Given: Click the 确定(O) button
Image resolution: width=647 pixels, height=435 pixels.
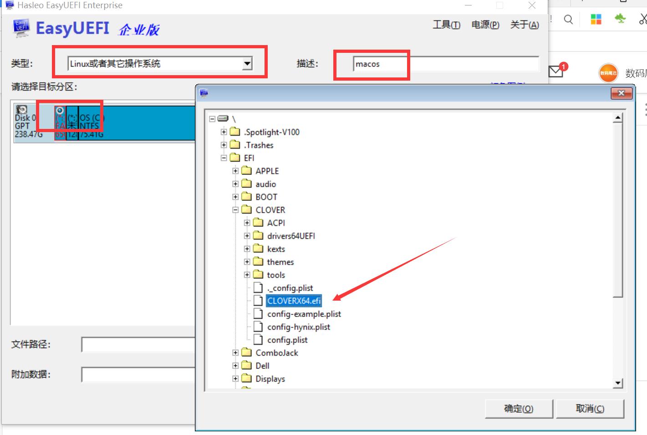Looking at the screenshot, I should [519, 409].
